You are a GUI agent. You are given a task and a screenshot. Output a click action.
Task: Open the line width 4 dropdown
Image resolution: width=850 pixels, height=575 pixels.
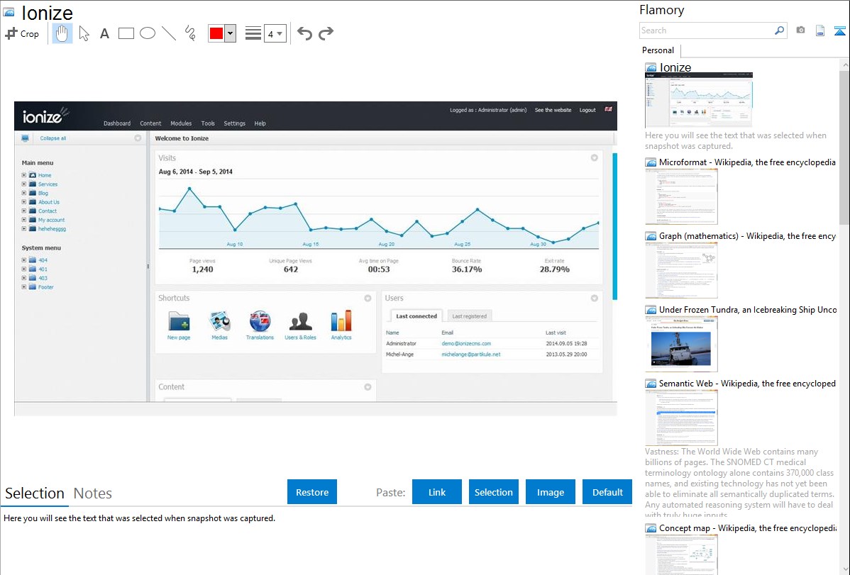point(275,33)
